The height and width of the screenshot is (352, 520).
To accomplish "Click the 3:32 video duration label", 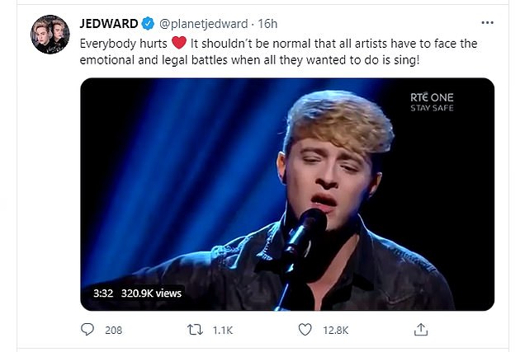I will (x=102, y=292).
